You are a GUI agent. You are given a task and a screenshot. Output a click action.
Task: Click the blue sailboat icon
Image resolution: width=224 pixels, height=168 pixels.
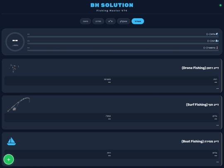tap(12, 141)
